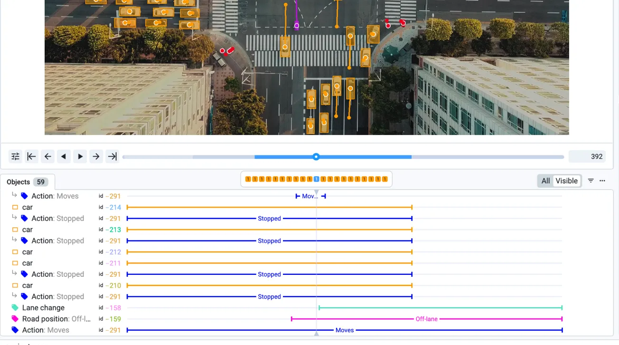This screenshot has height=345, width=619.
Task: Switch object list filter to Visible
Action: (x=567, y=181)
